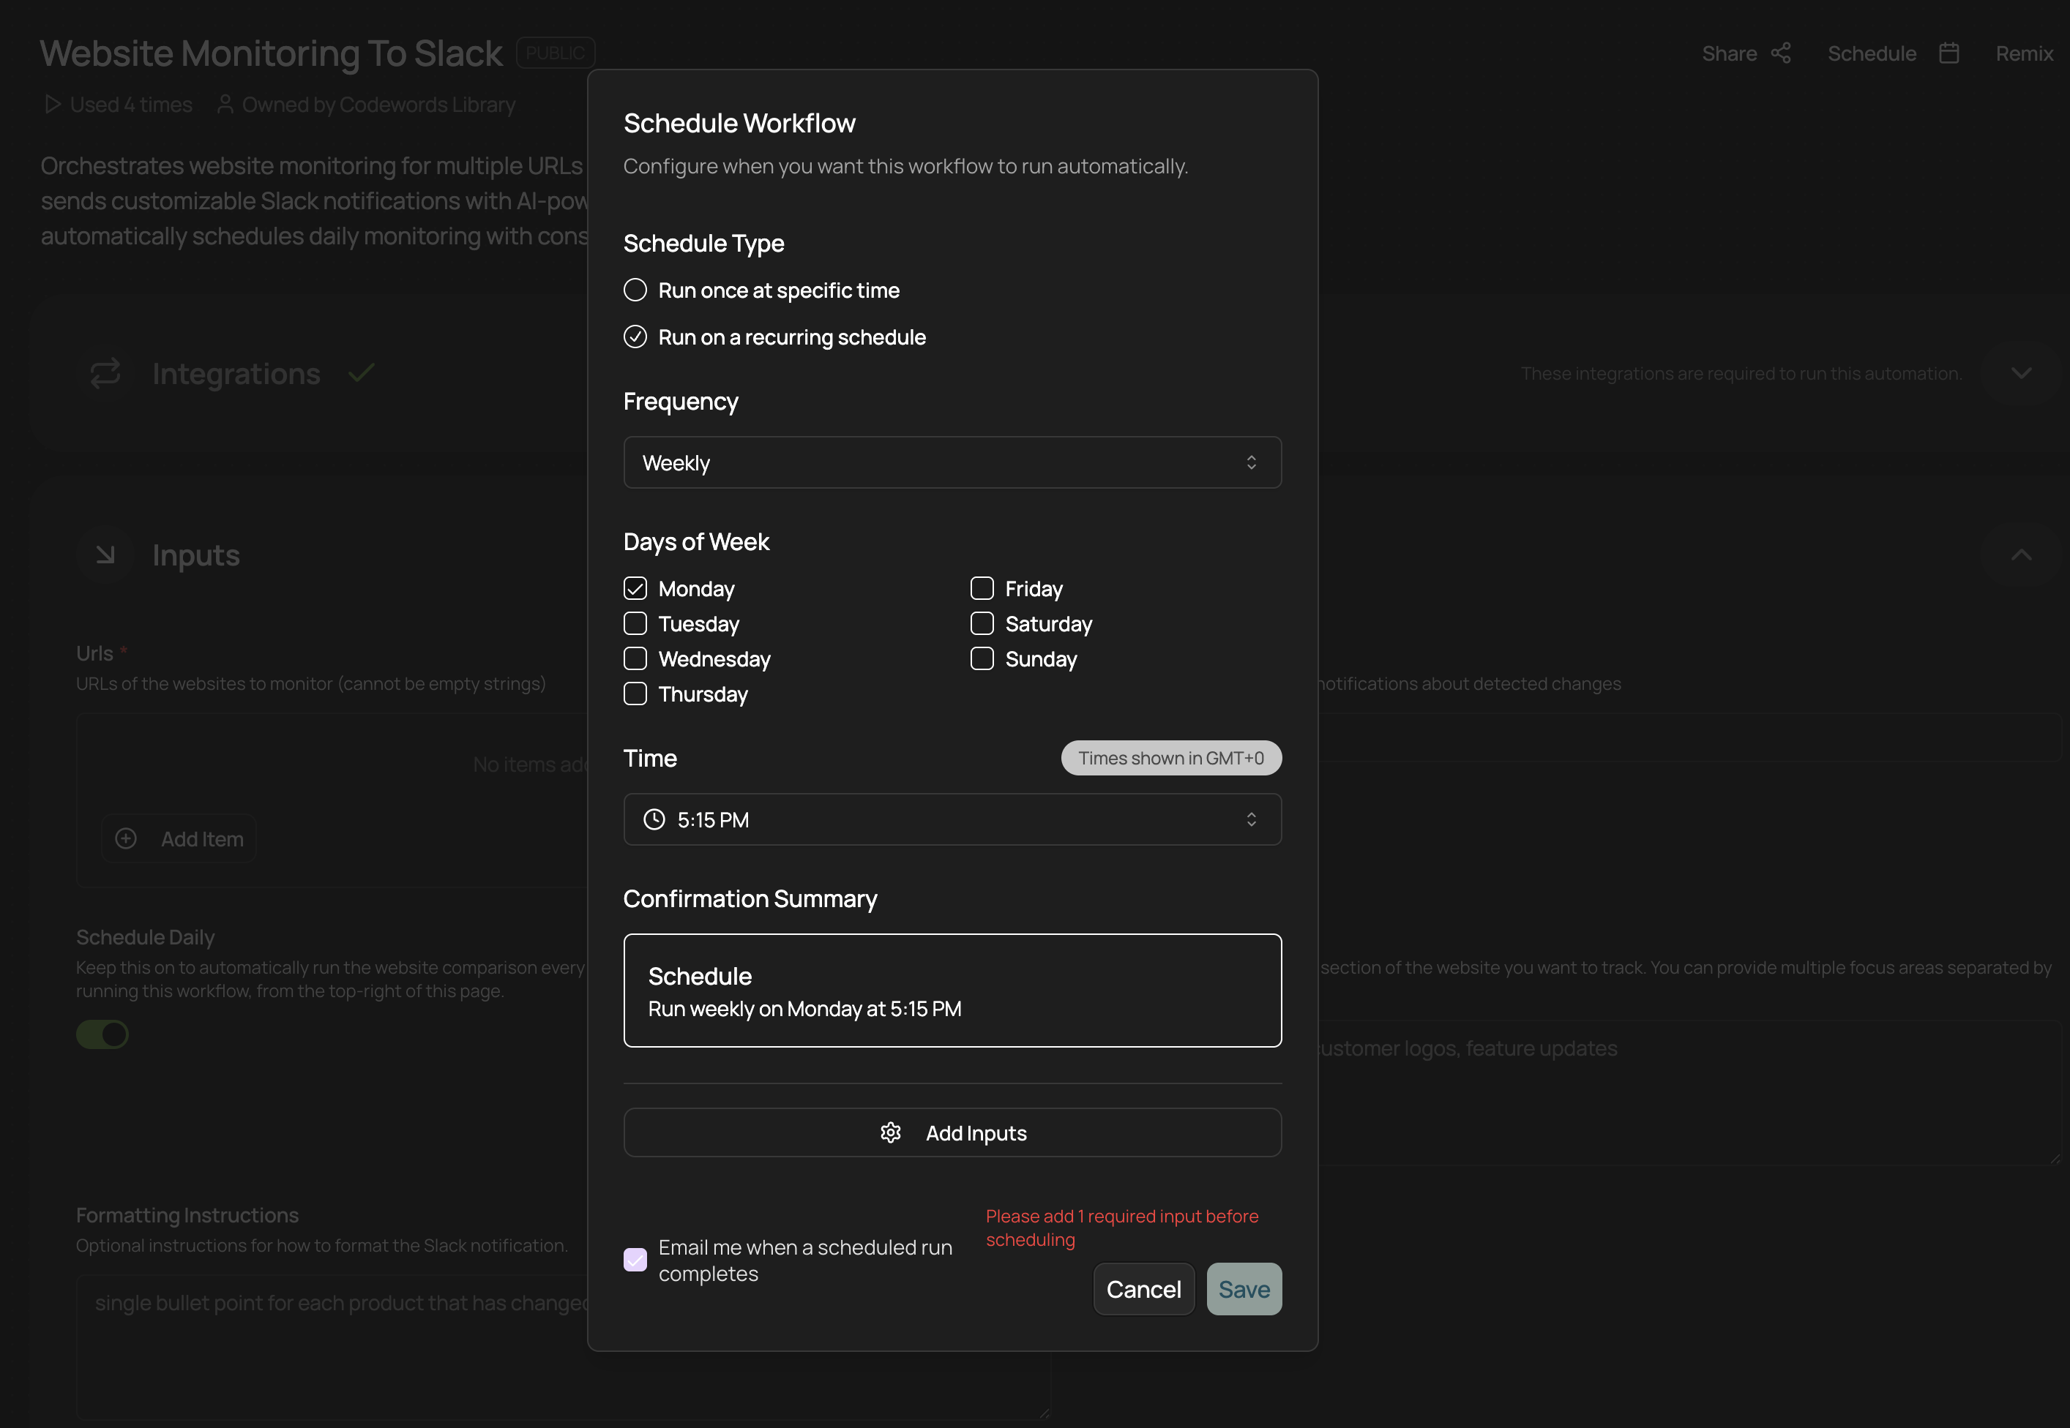Open the Weekly frequency dropdown
Screen dimensions: 2070x1428
952,462
